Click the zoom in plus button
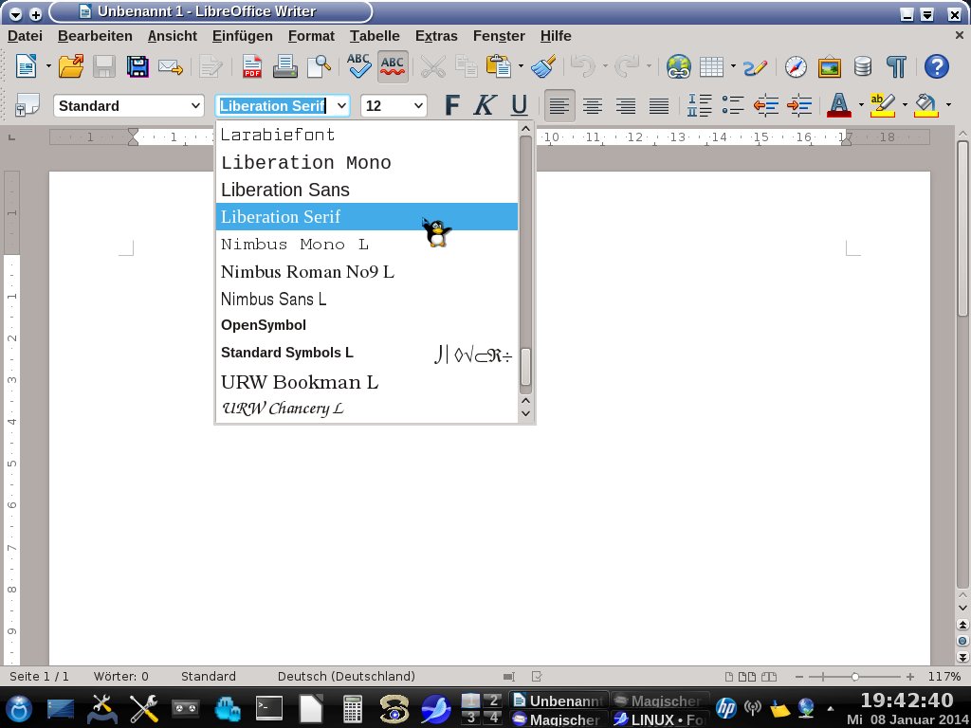Viewport: 971px width, 728px height. tap(909, 677)
